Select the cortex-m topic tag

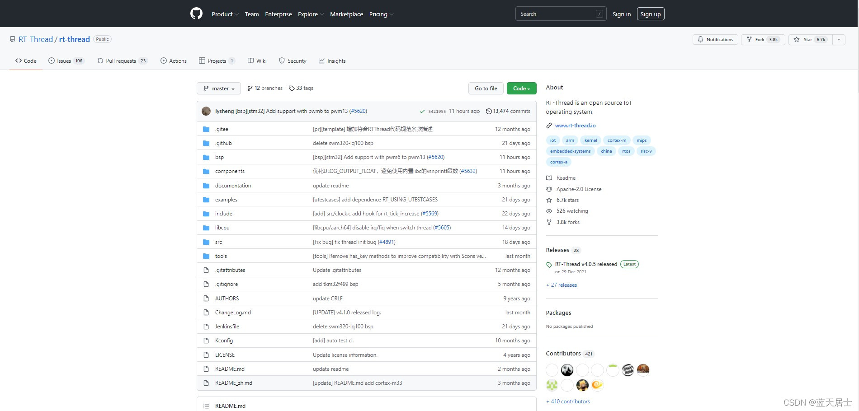click(x=617, y=140)
